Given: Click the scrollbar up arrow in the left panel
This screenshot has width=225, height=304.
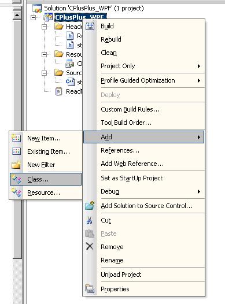Looking at the screenshot, I should pos(17,15).
